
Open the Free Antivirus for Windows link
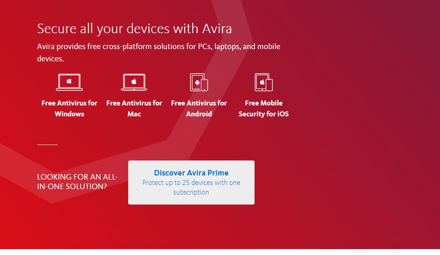click(x=70, y=109)
